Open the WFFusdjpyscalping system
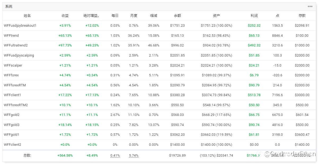The image size is (319, 164). [x=19, y=55]
